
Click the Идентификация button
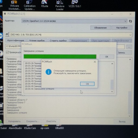coord(16,40)
